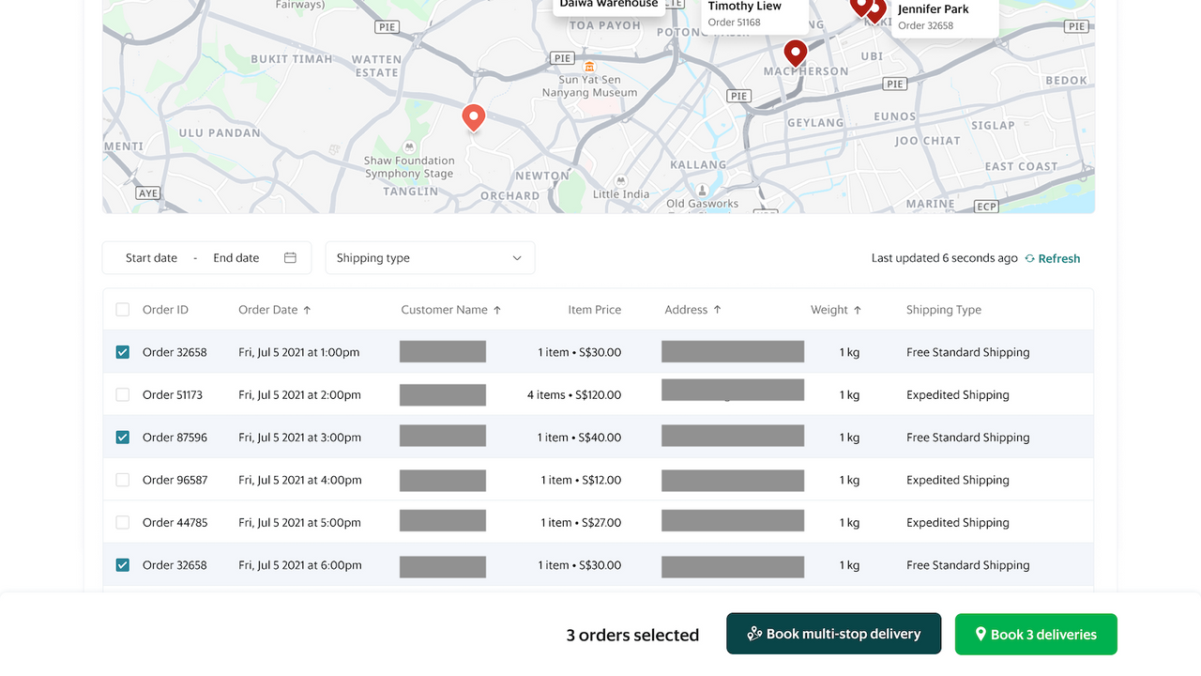Click Book multi-stop delivery
1201x676 pixels.
(833, 634)
